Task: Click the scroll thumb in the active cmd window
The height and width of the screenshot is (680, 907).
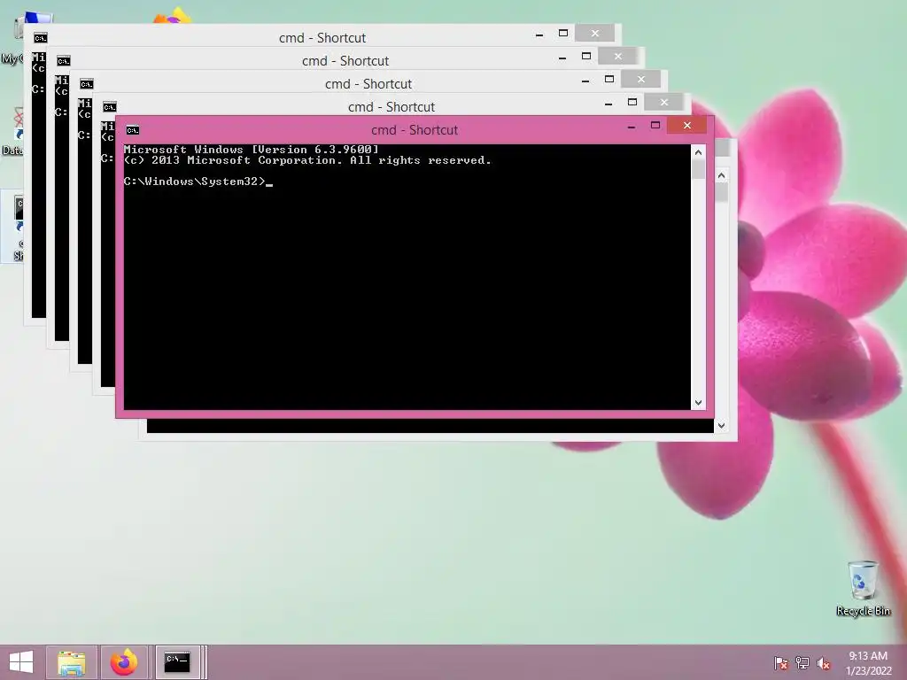Action: [698, 169]
